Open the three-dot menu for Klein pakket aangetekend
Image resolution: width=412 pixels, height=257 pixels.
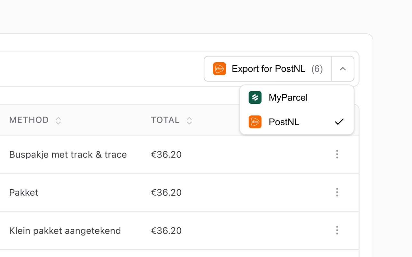pyautogui.click(x=337, y=230)
